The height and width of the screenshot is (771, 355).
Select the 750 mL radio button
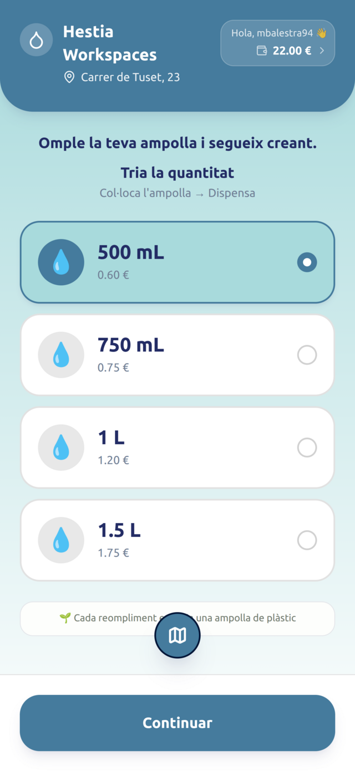click(307, 355)
